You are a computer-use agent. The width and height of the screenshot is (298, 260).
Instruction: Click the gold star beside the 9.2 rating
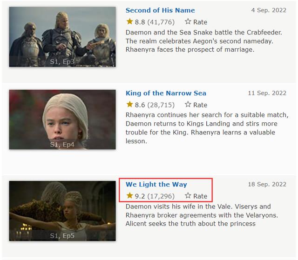[129, 195]
